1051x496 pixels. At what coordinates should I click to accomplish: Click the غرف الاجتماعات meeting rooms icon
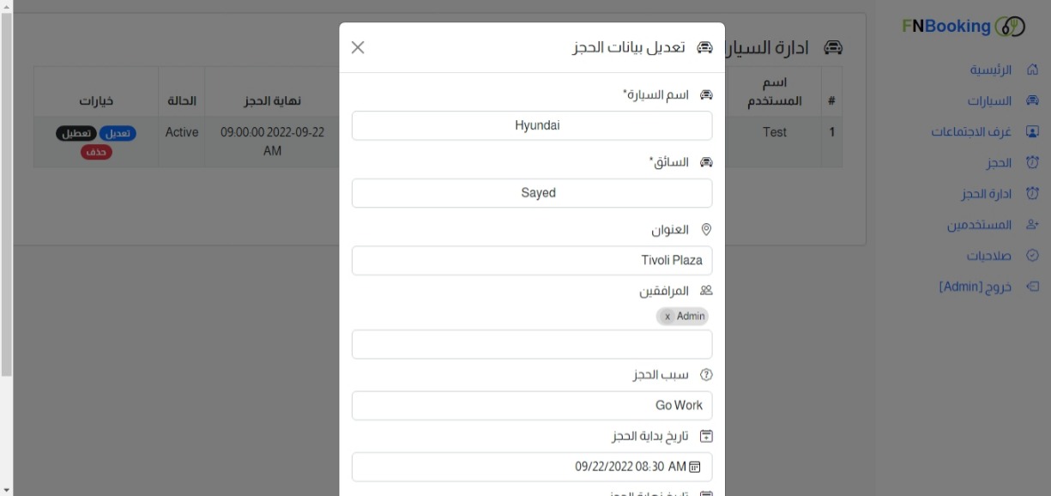[1033, 132]
